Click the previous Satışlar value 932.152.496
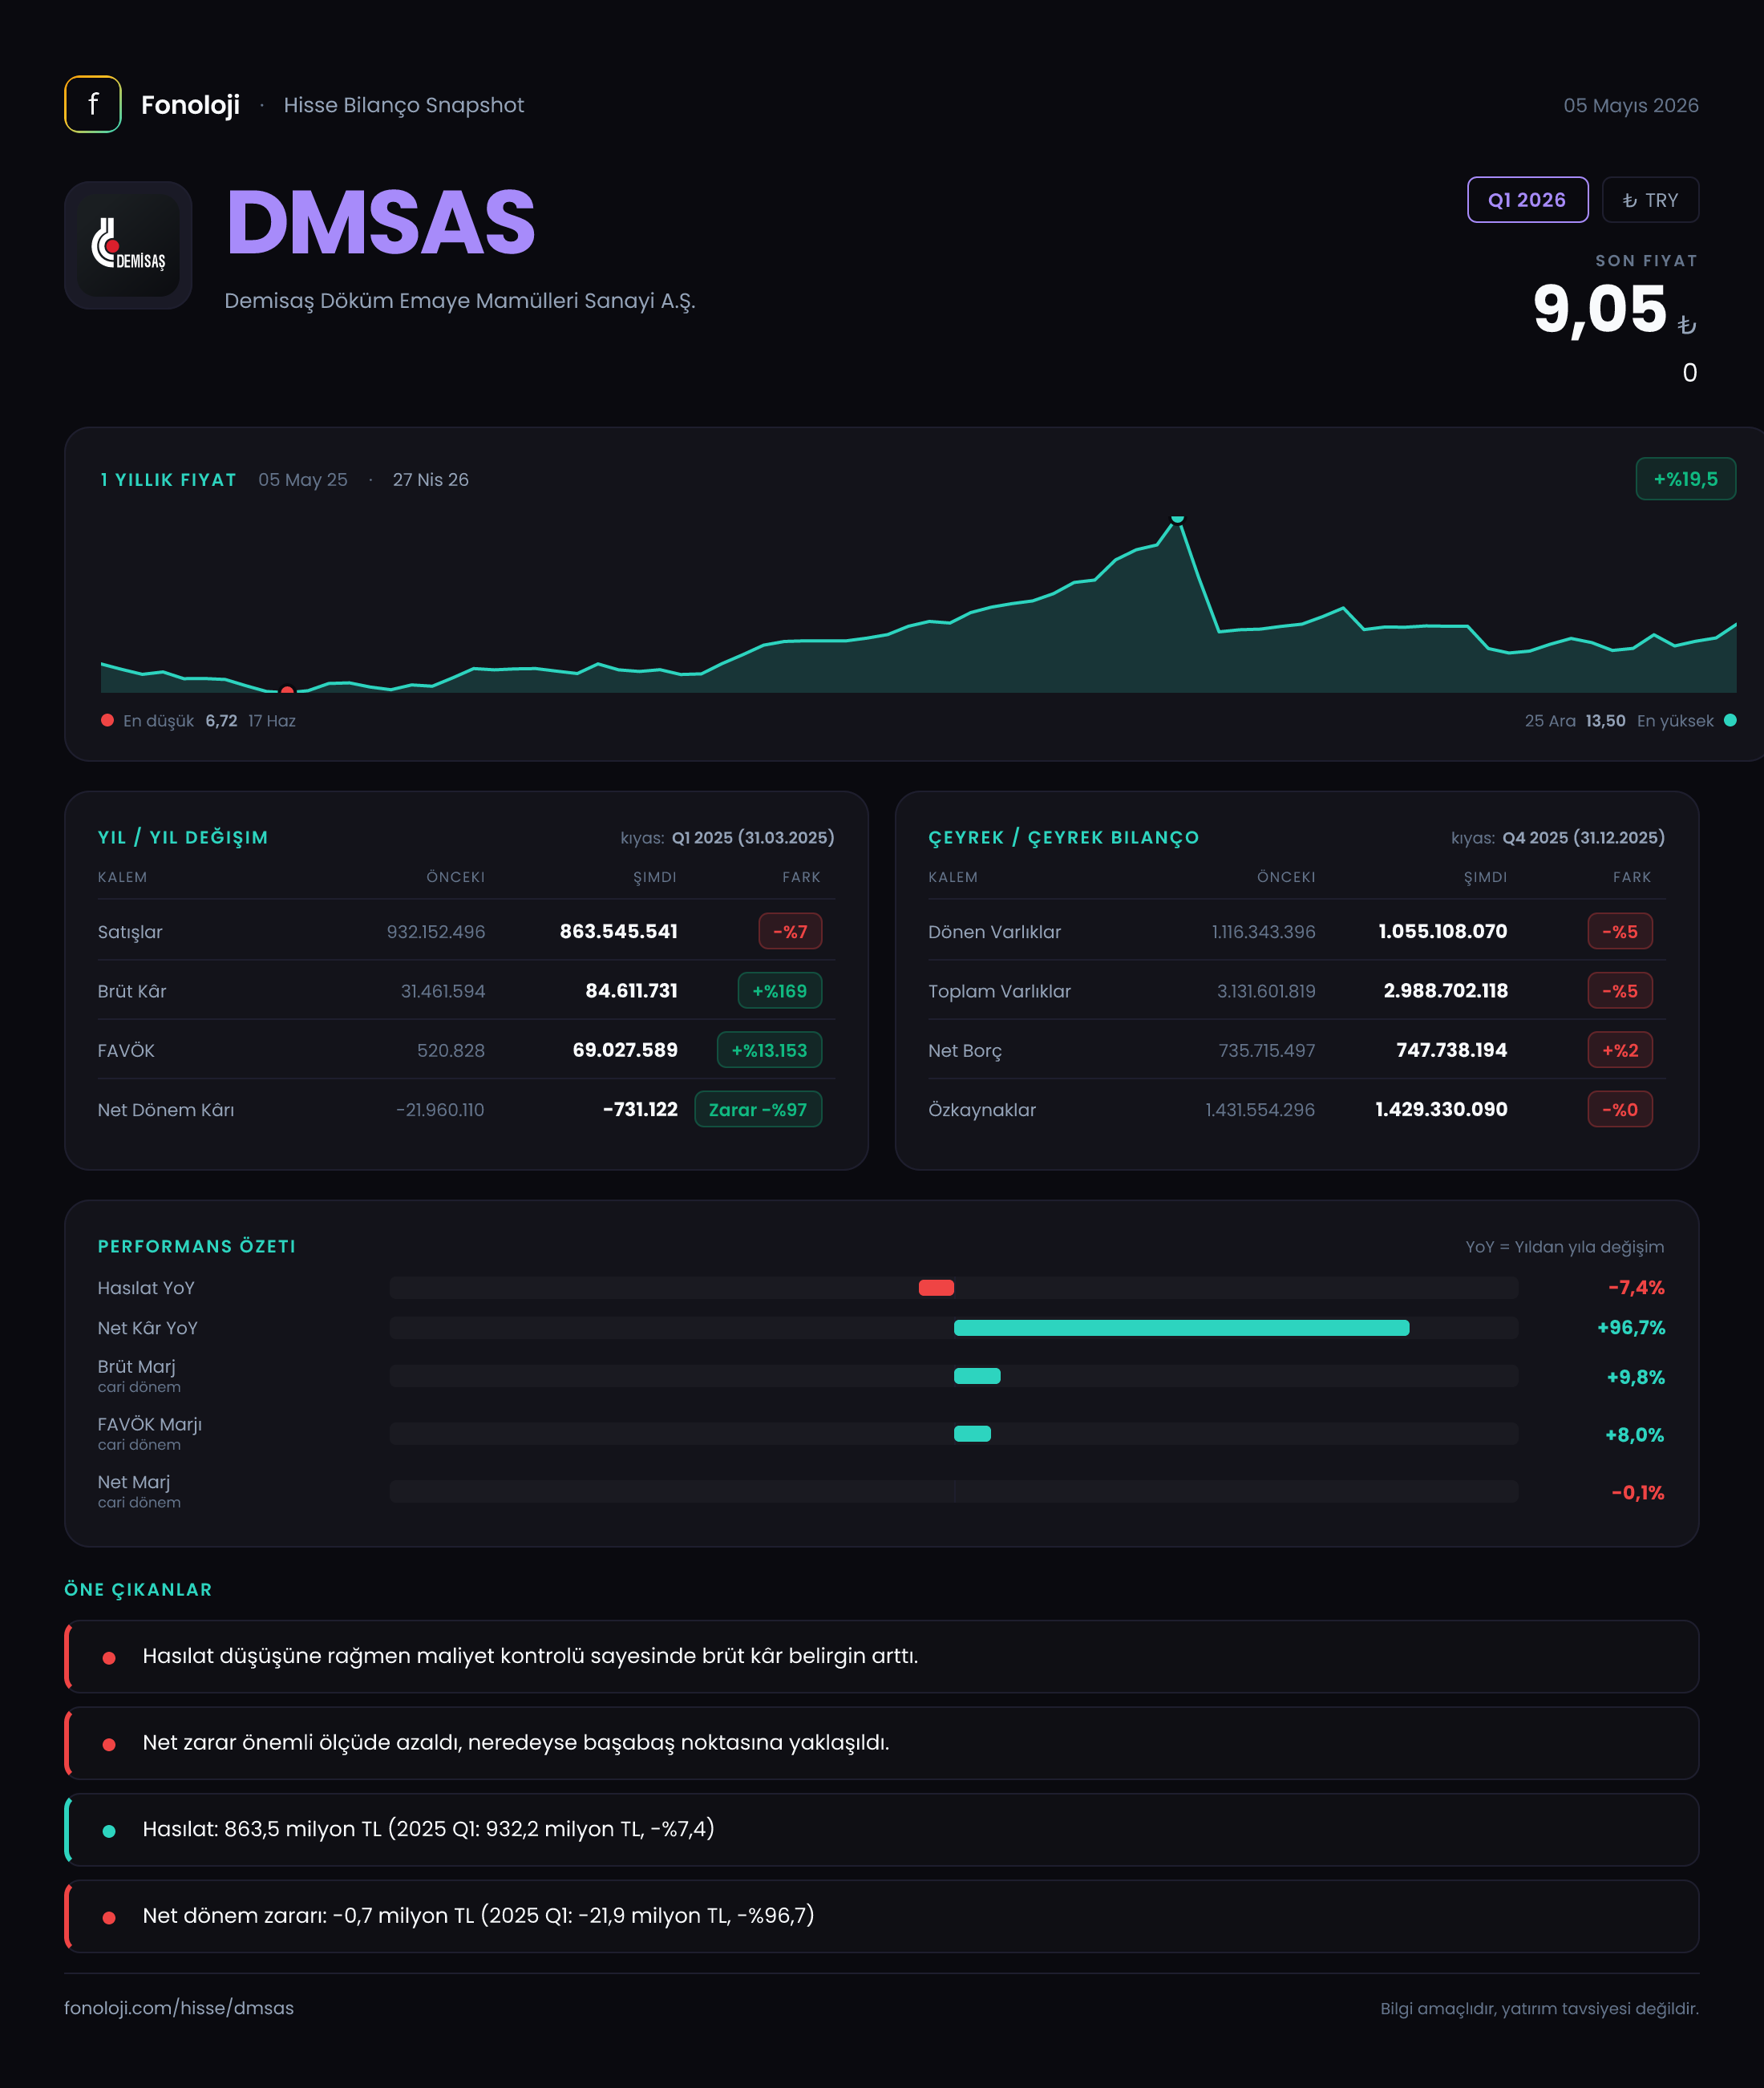This screenshot has height=2088, width=1764. click(436, 931)
